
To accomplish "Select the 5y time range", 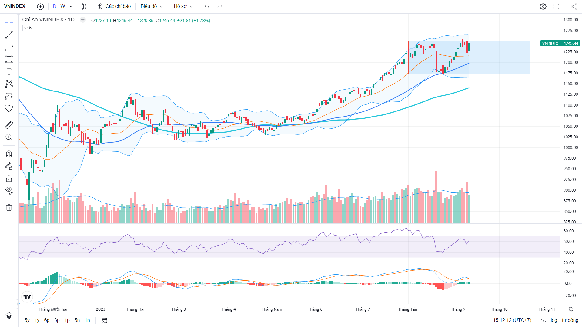I will pos(27,320).
